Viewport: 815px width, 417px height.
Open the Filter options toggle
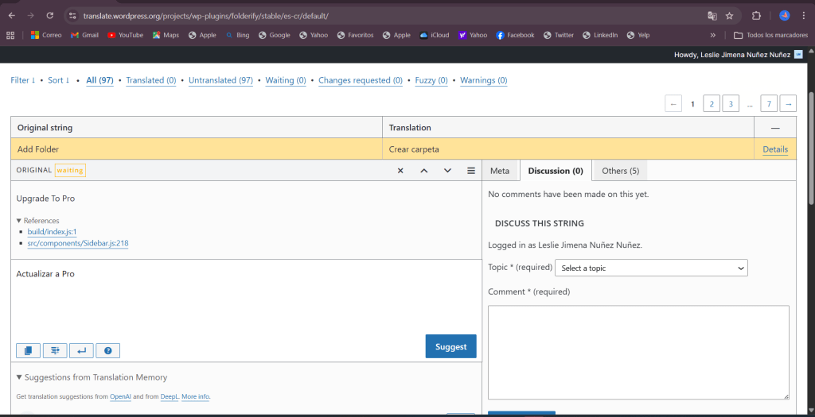22,80
